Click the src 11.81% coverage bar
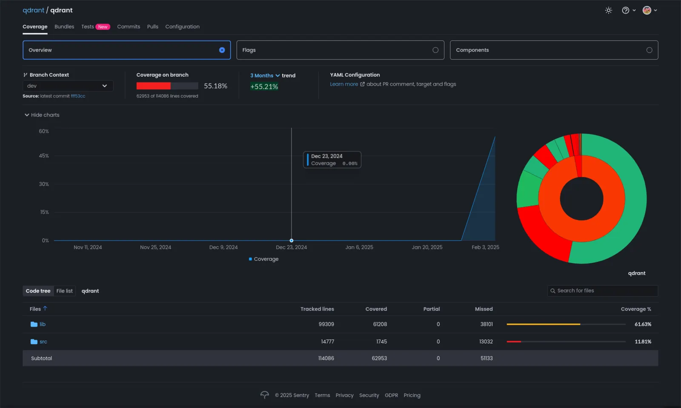The width and height of the screenshot is (681, 408). coord(566,342)
